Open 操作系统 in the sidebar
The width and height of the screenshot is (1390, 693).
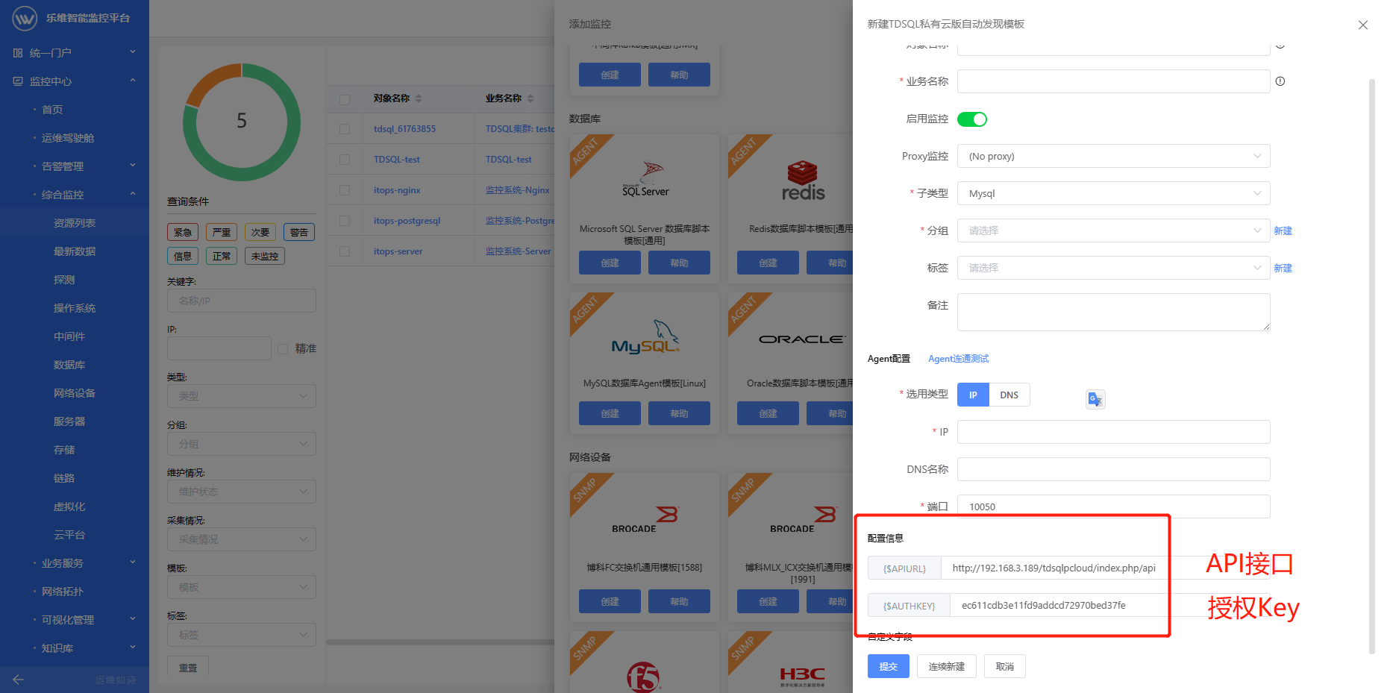click(x=75, y=308)
